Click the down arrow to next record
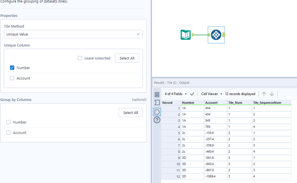Viewport: 297px width, 183px height. coord(272,94)
